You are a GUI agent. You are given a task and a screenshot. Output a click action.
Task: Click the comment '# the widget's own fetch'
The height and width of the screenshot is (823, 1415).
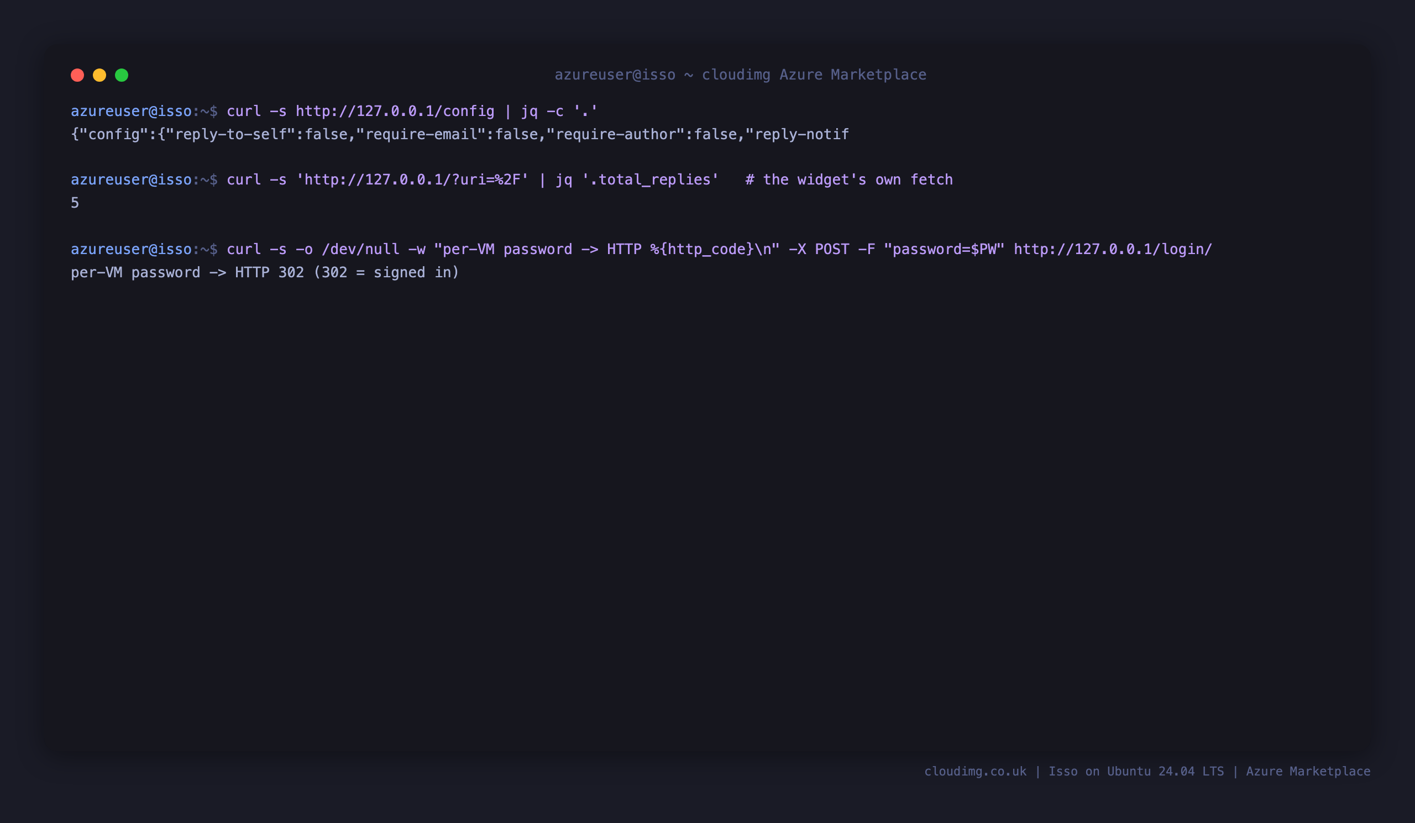click(848, 180)
